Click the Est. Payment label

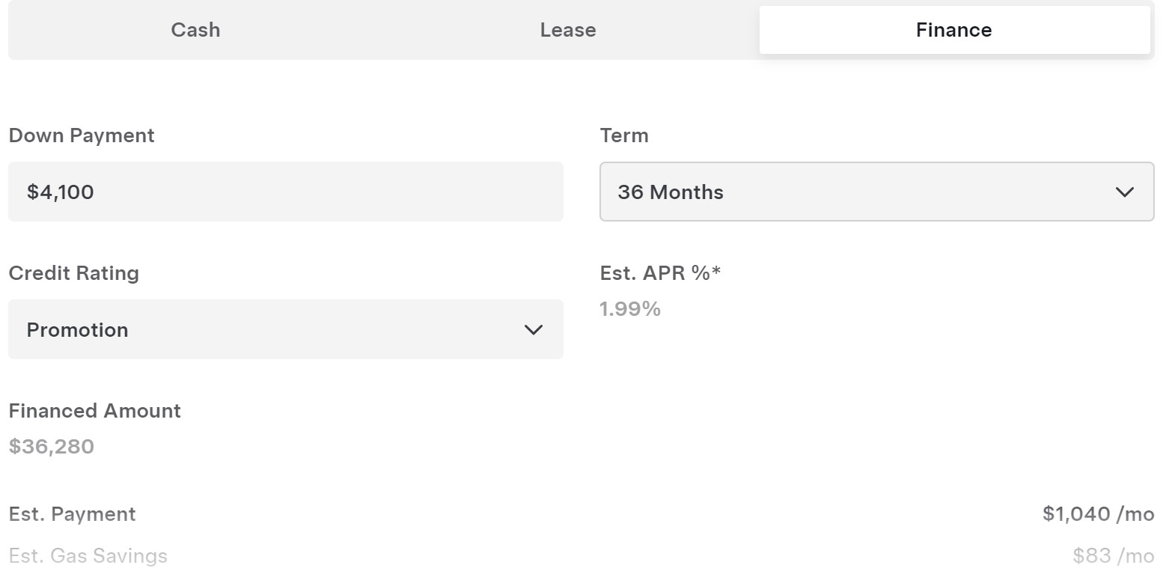click(x=72, y=514)
